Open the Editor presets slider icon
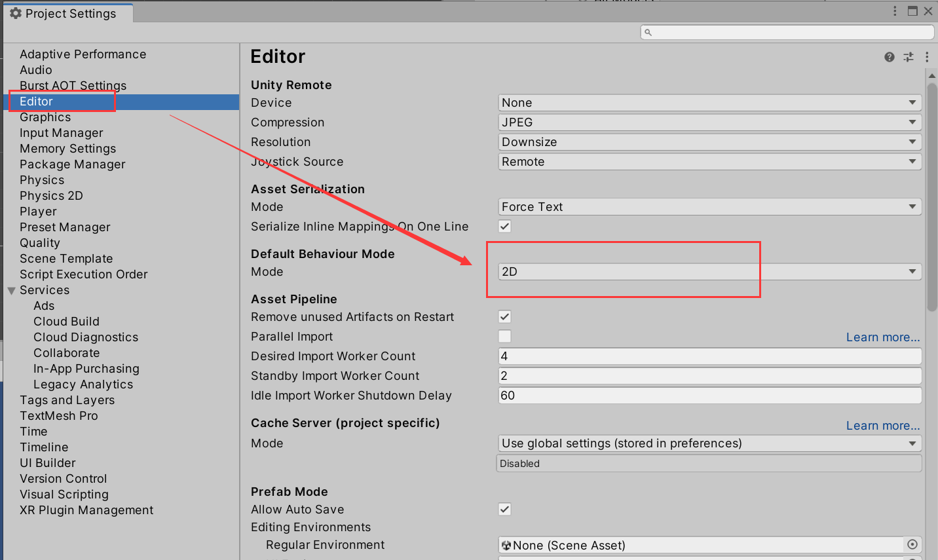Image resolution: width=938 pixels, height=560 pixels. [x=909, y=57]
